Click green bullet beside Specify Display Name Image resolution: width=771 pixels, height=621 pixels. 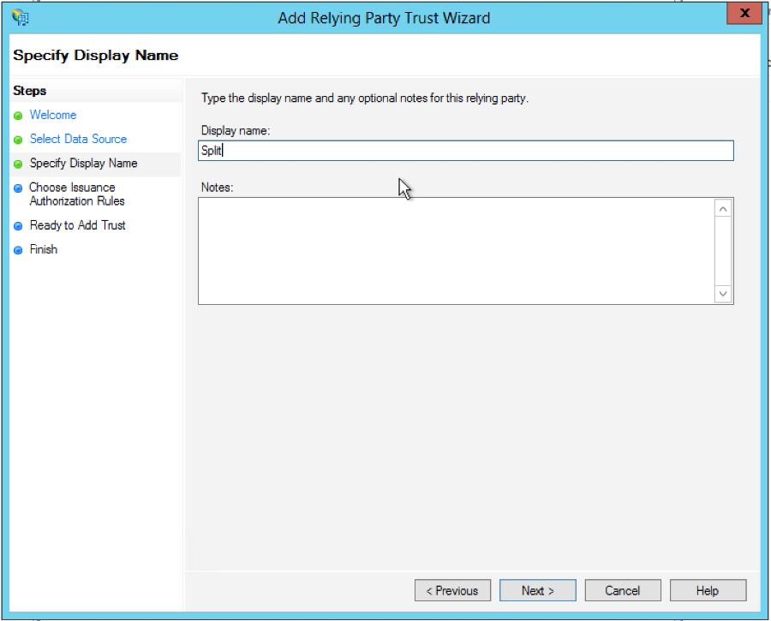[x=19, y=164]
